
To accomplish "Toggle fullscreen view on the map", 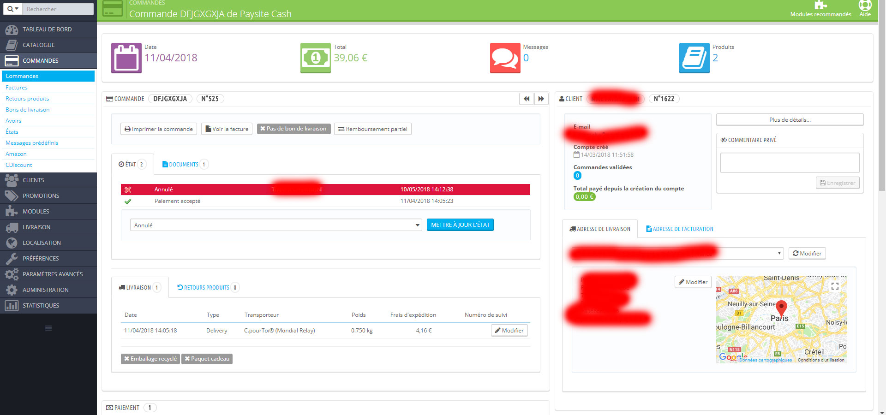I will coord(835,286).
